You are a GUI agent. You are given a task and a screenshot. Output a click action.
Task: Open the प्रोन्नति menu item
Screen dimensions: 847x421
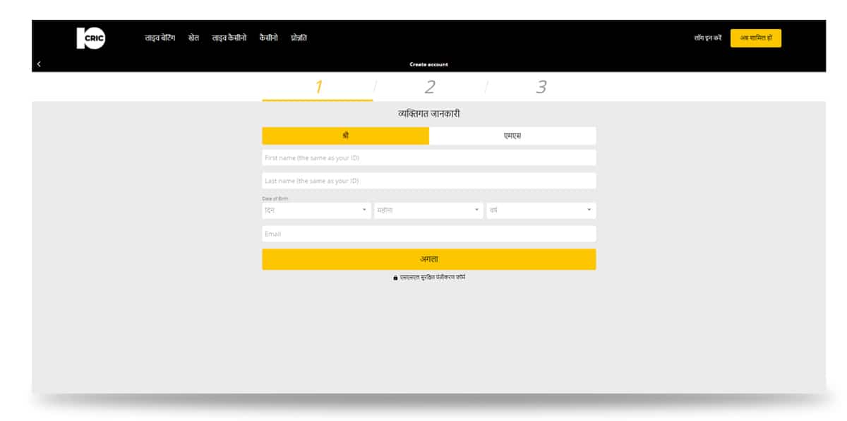[x=299, y=38]
